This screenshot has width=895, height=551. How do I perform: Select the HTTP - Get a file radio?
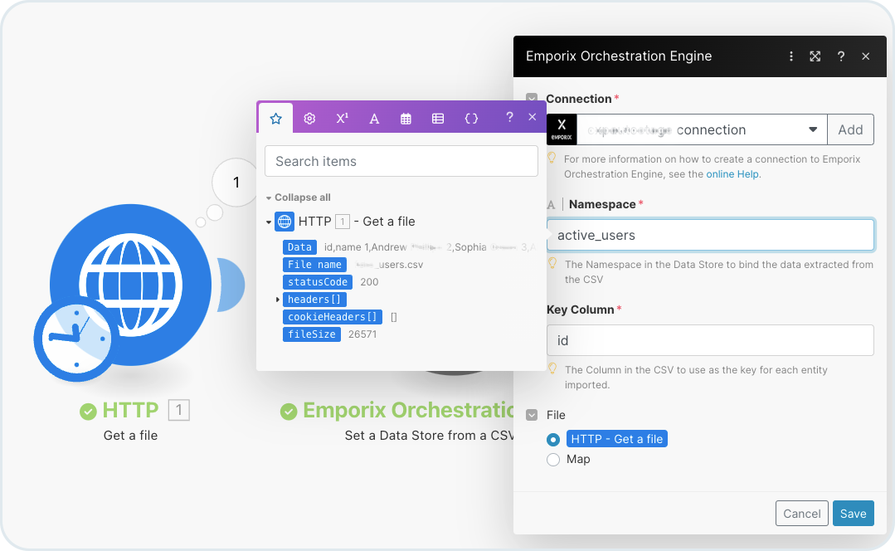click(553, 439)
